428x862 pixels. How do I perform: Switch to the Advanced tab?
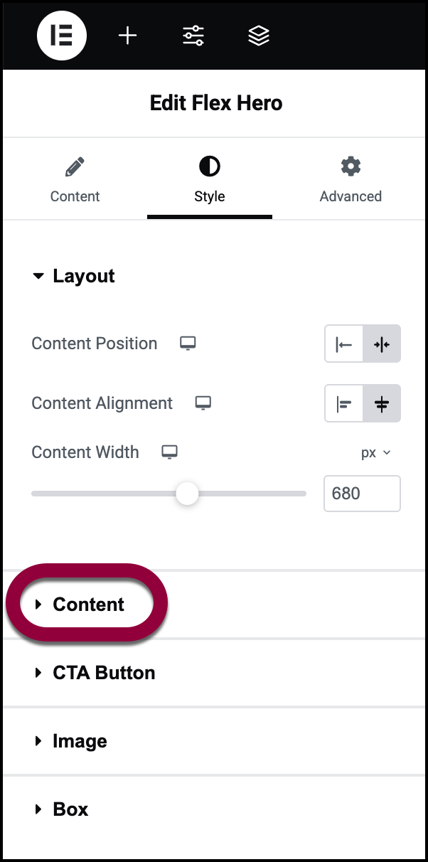point(351,181)
